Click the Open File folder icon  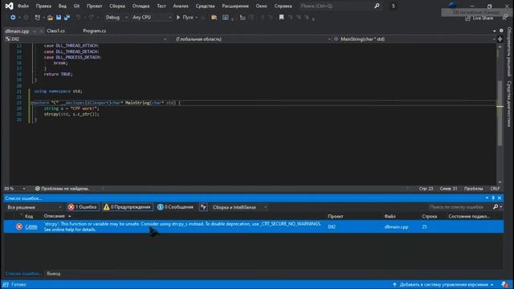[50, 18]
